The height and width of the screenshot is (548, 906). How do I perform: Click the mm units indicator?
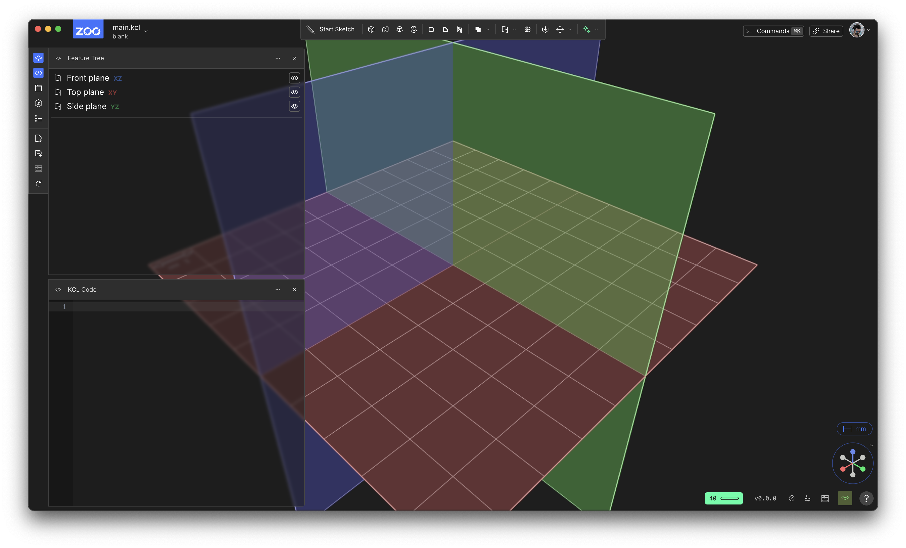pos(854,429)
